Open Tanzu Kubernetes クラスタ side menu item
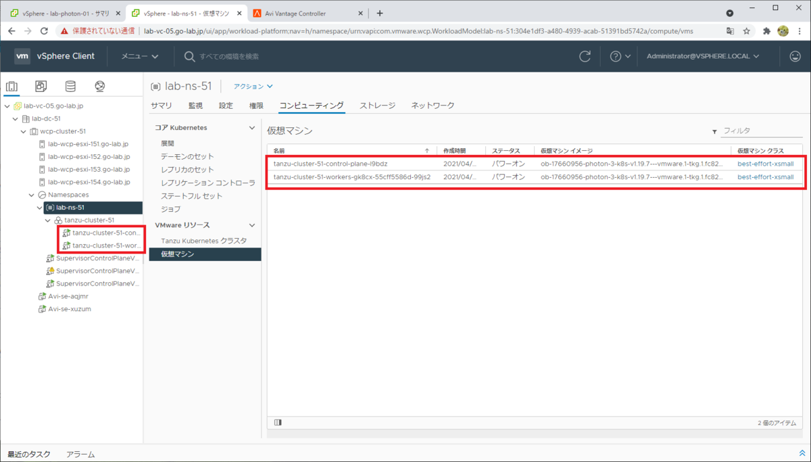The image size is (811, 462). 203,241
